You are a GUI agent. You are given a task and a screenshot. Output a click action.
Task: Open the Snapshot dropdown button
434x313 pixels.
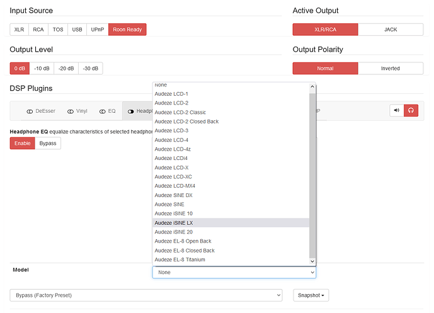coord(311,295)
